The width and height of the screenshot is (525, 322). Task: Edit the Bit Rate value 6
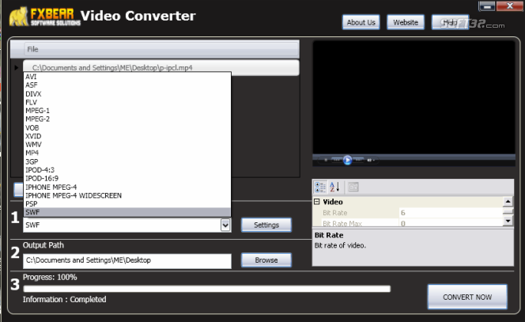point(451,213)
